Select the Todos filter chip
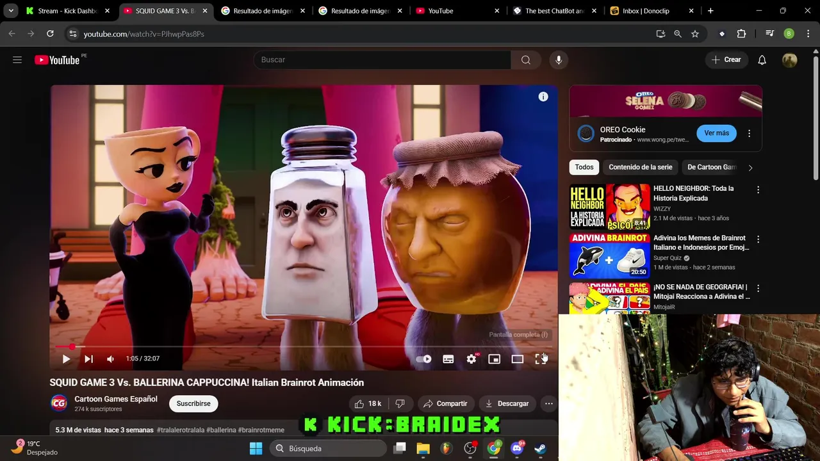This screenshot has height=461, width=820. pos(584,167)
